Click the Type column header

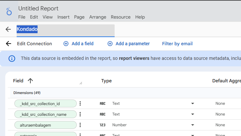(106, 81)
